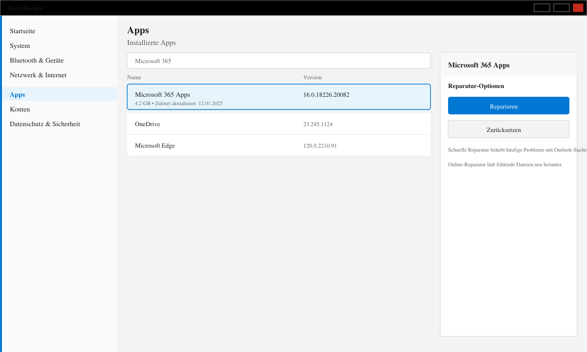Click the 'Microsoft 365 Apps' panel header
The image size is (587, 352).
click(x=479, y=65)
